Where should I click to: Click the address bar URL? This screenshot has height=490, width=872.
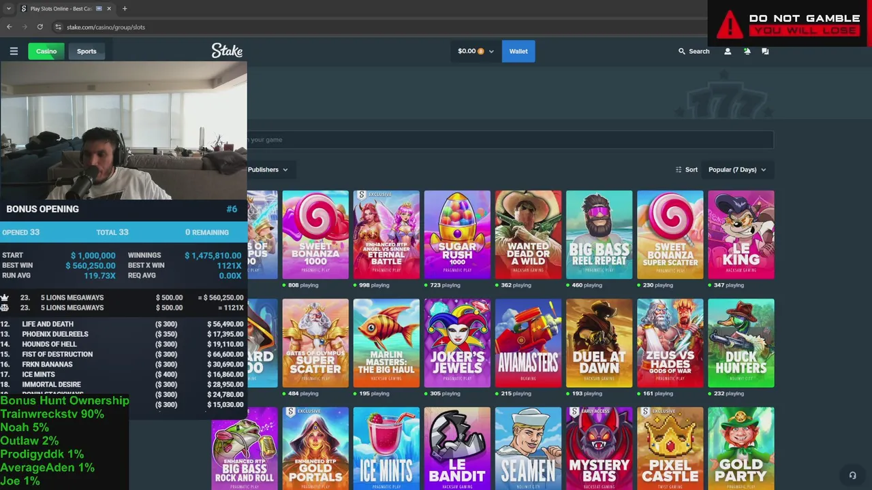point(106,27)
